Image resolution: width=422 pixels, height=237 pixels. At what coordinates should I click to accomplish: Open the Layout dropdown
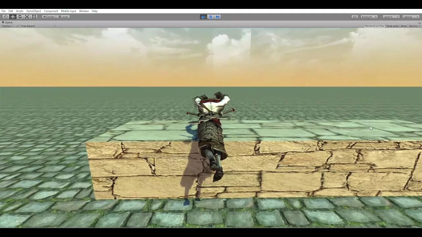click(x=410, y=17)
